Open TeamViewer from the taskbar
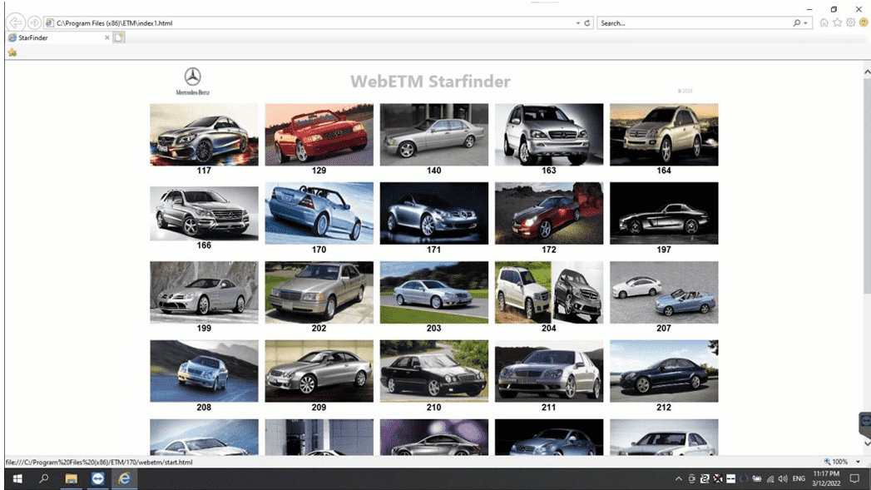871x490 pixels. pos(98,478)
